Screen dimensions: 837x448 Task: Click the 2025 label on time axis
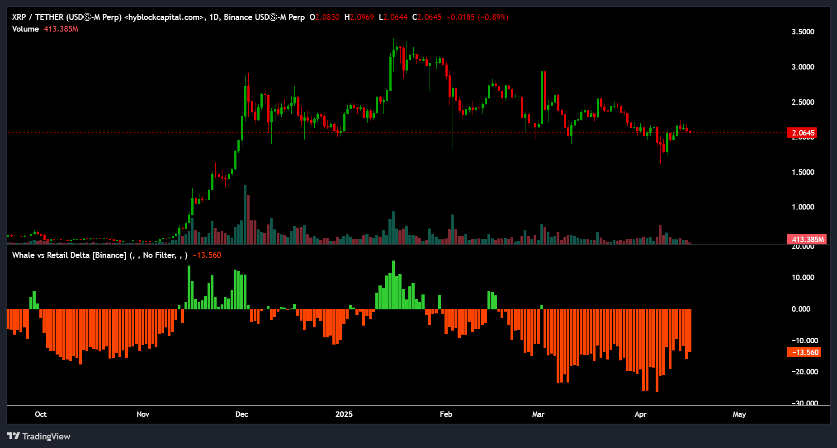pyautogui.click(x=344, y=414)
